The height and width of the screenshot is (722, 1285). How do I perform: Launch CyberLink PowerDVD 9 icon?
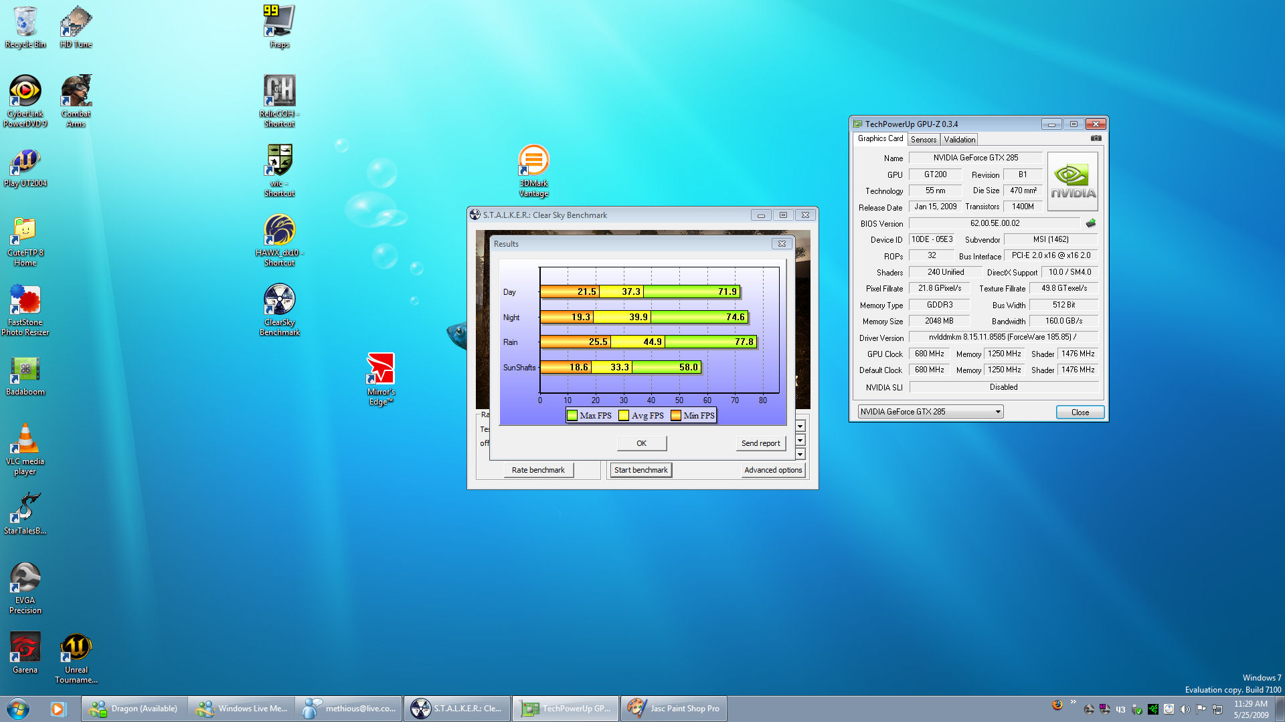(x=25, y=101)
